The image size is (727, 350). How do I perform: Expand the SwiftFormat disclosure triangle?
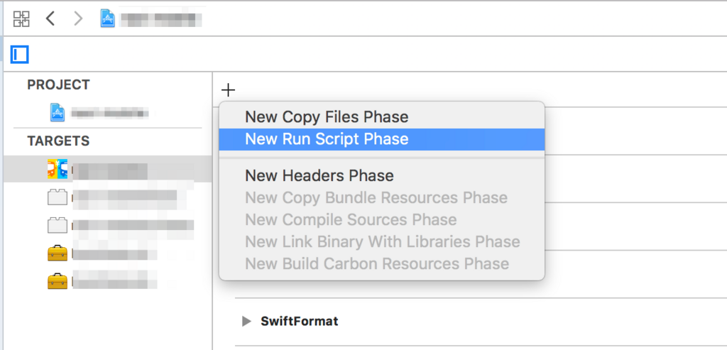(x=246, y=322)
